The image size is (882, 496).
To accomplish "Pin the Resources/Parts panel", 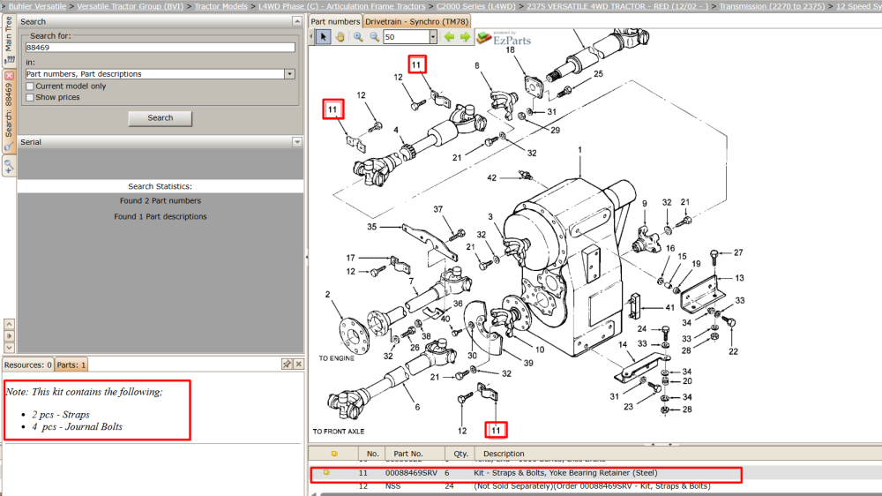I will [287, 364].
